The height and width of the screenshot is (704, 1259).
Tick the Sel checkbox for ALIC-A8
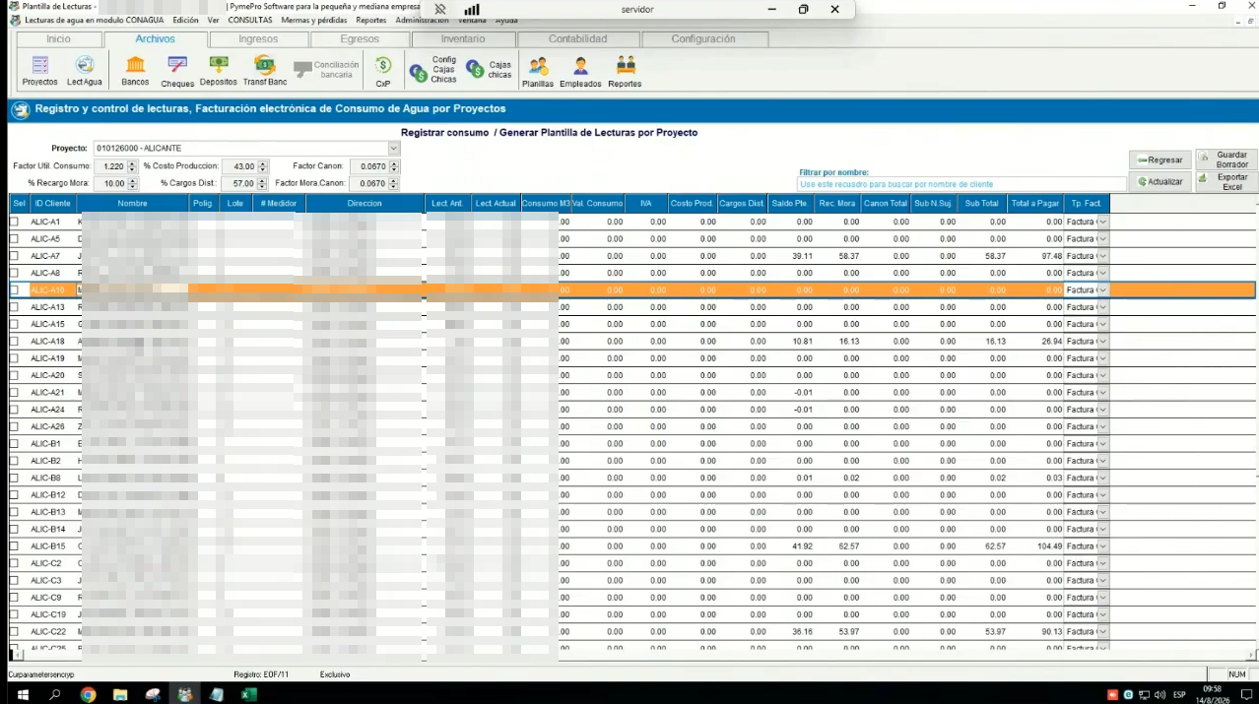15,273
